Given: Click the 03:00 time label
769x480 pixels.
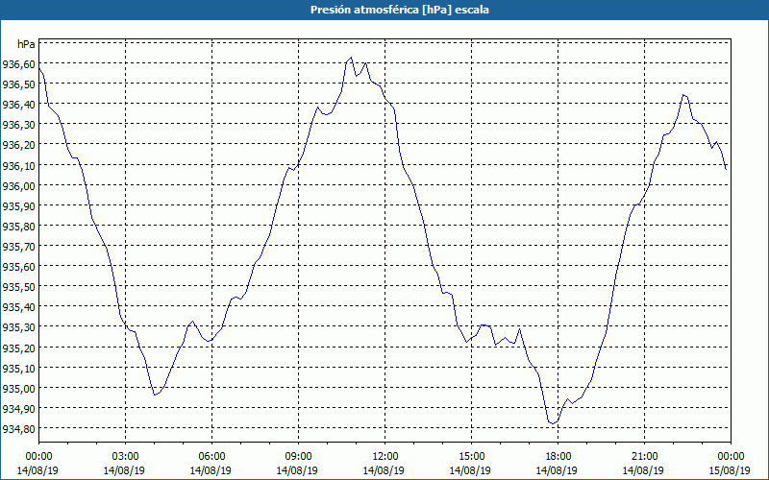Looking at the screenshot, I should 126,457.
